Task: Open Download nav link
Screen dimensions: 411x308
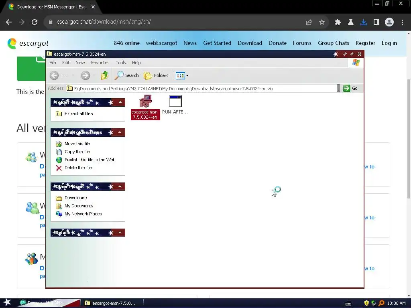Action: coord(250,43)
